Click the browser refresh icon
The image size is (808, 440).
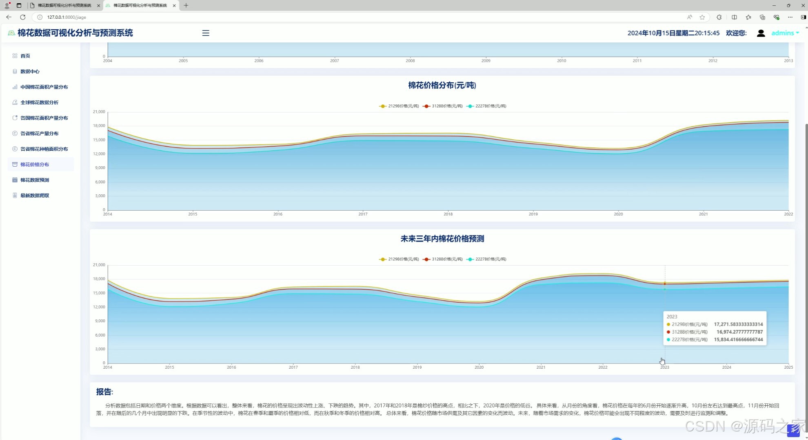click(23, 17)
